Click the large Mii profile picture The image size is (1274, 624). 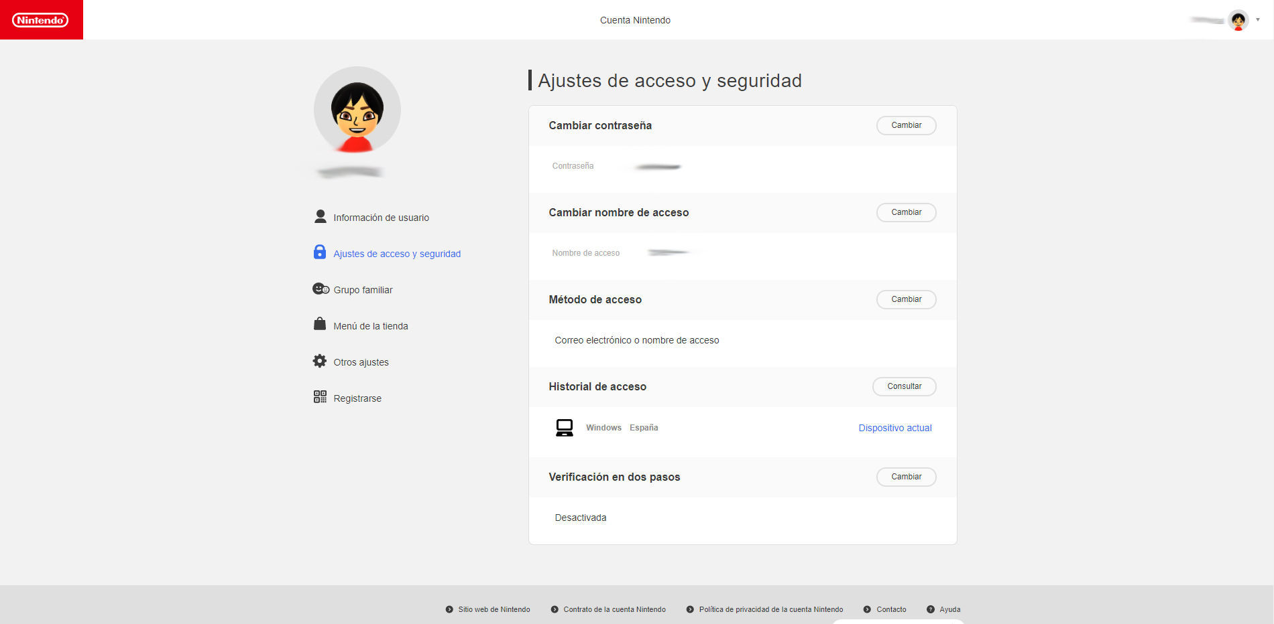click(x=357, y=110)
